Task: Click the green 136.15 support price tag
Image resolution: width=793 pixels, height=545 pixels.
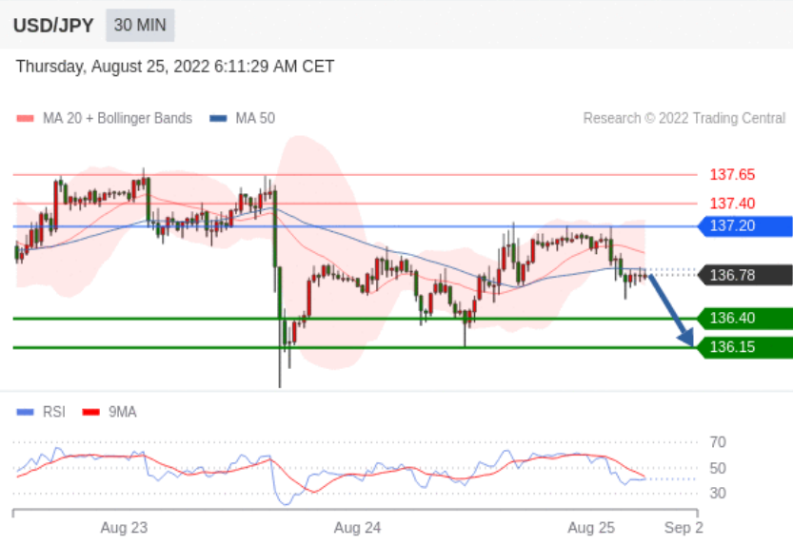Action: tap(745, 347)
